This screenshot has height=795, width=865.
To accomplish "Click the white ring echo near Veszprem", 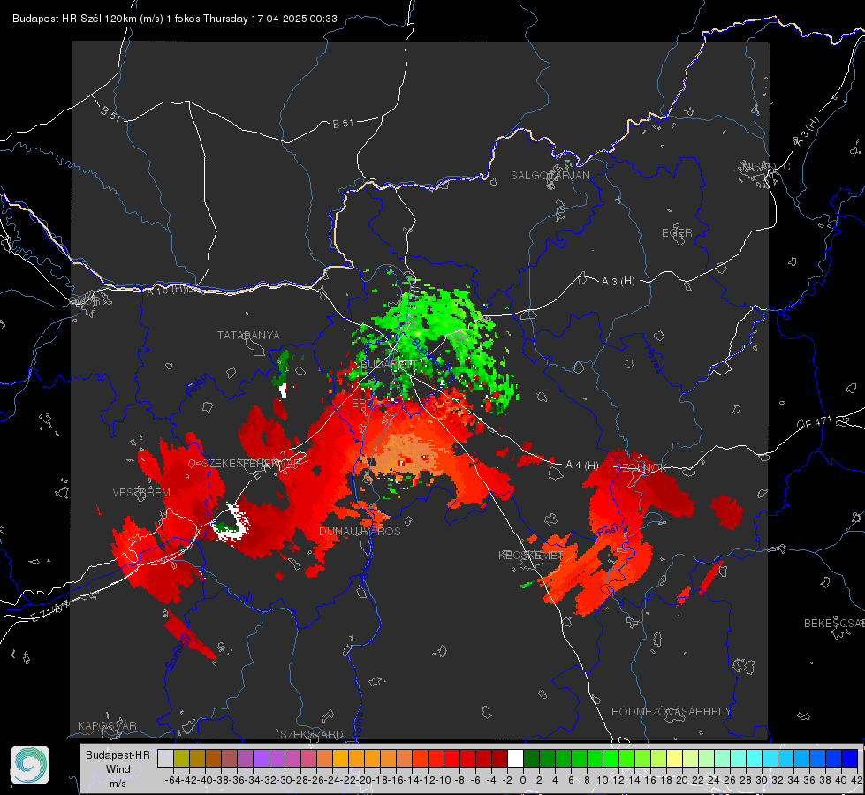I will point(230,522).
